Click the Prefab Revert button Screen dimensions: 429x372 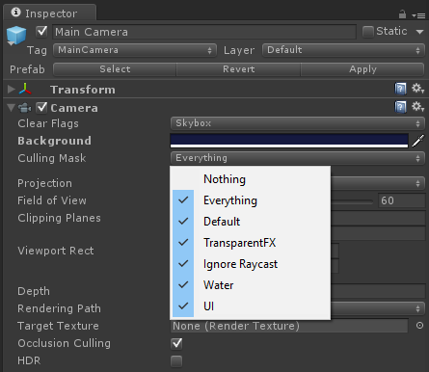pyautogui.click(x=238, y=69)
